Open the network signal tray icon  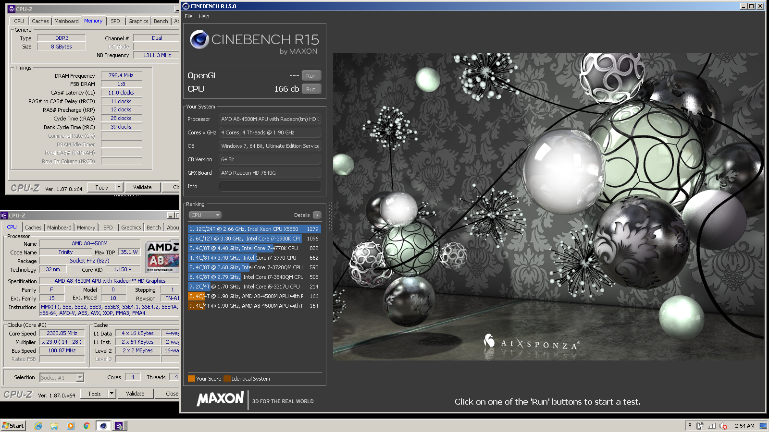coord(712,426)
